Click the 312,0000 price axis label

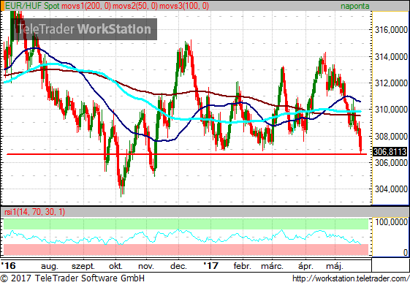pyautogui.click(x=391, y=83)
